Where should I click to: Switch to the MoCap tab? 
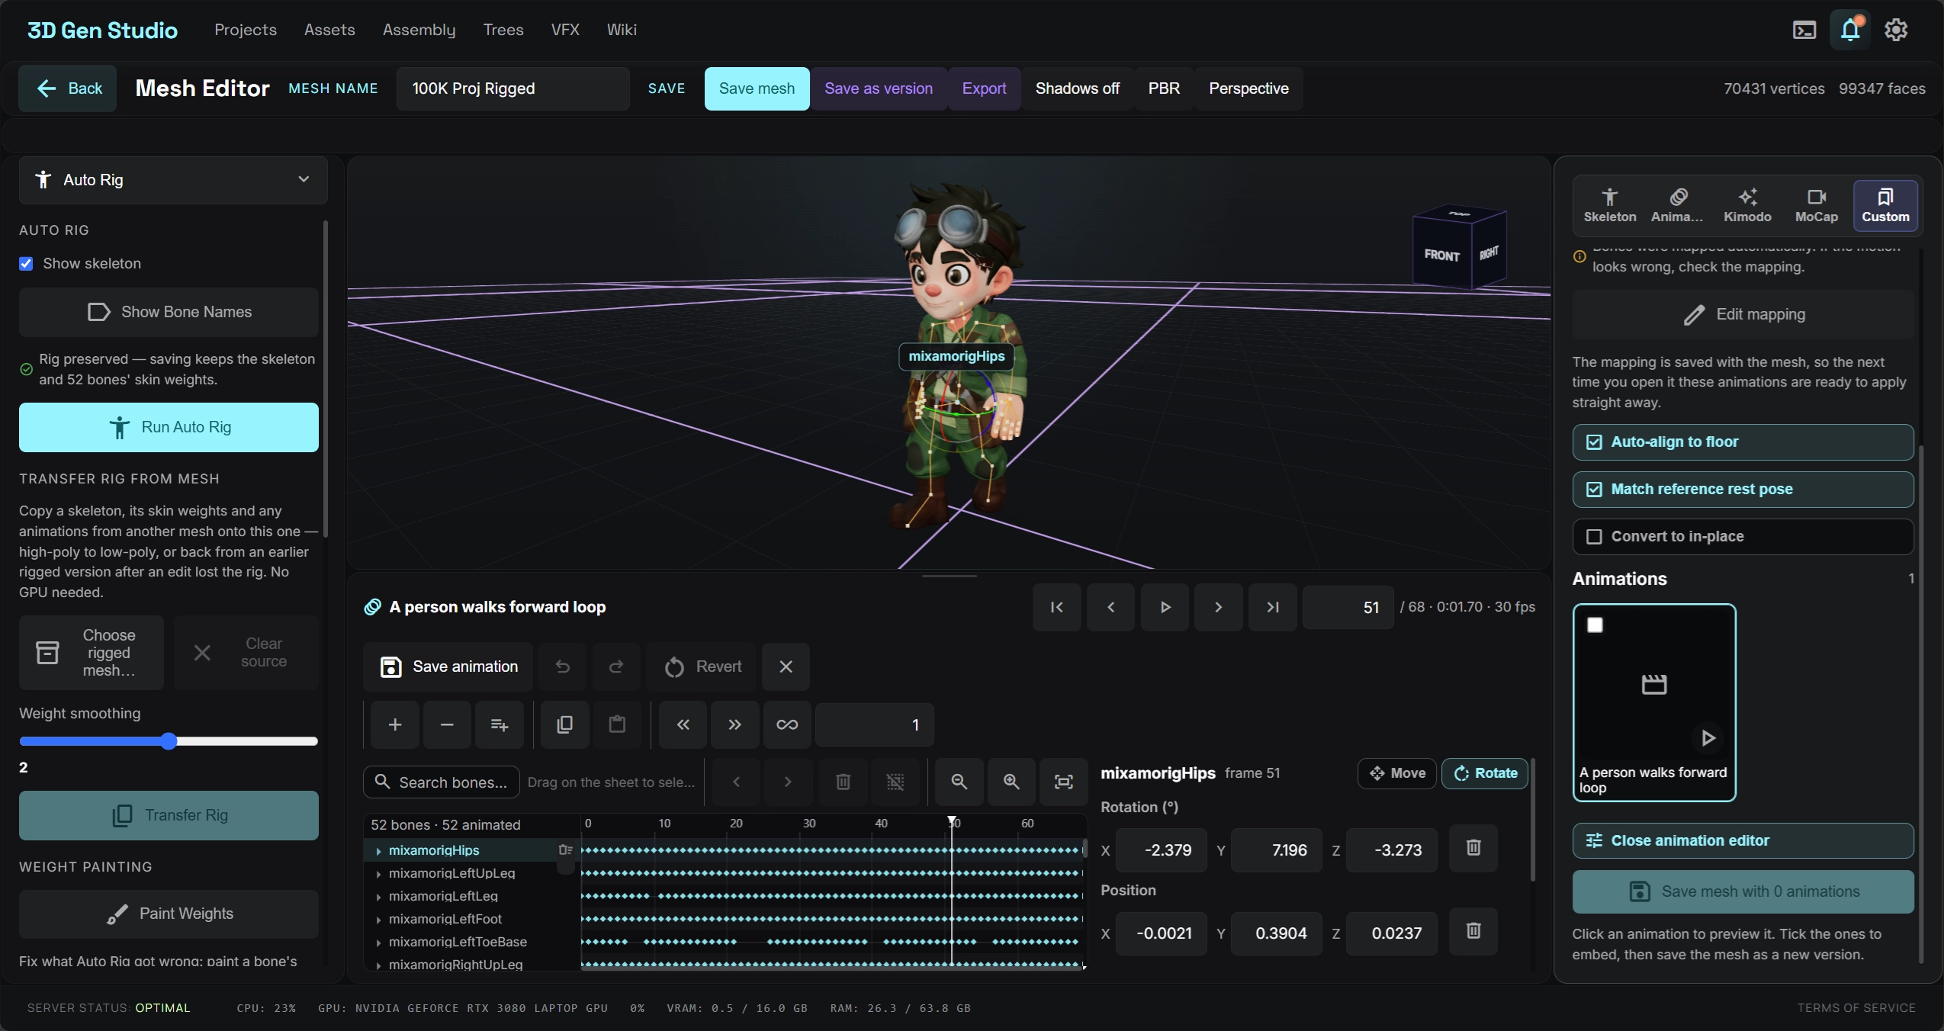pyautogui.click(x=1816, y=206)
